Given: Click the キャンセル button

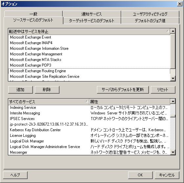Looking at the screenshot, I should click(x=167, y=175).
